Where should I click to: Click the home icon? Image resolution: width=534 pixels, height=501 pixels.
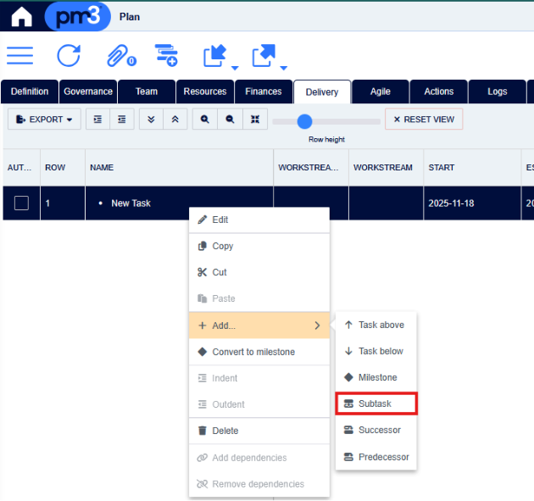pos(21,16)
